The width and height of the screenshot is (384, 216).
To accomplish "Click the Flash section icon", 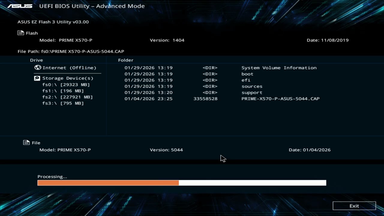I will [21, 33].
